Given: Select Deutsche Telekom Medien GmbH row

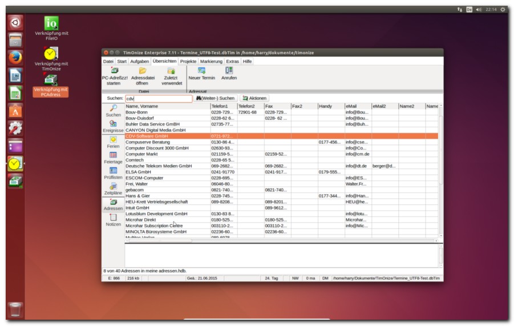Looking at the screenshot, I should point(281,166).
